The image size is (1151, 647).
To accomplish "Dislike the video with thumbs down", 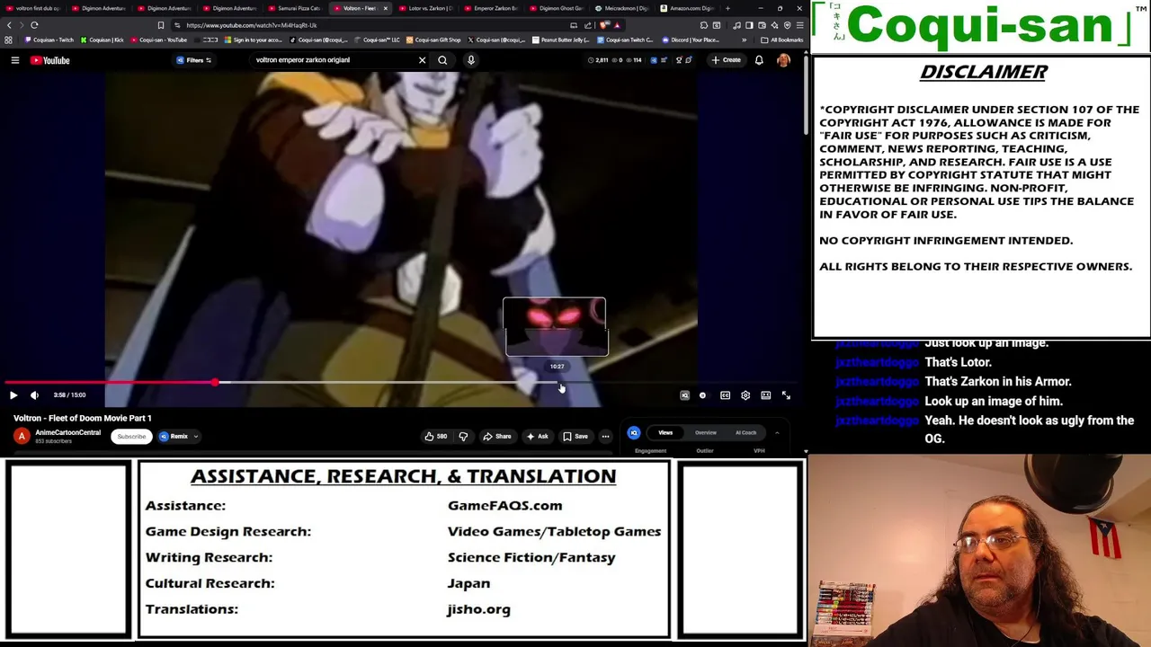I will 463,437.
